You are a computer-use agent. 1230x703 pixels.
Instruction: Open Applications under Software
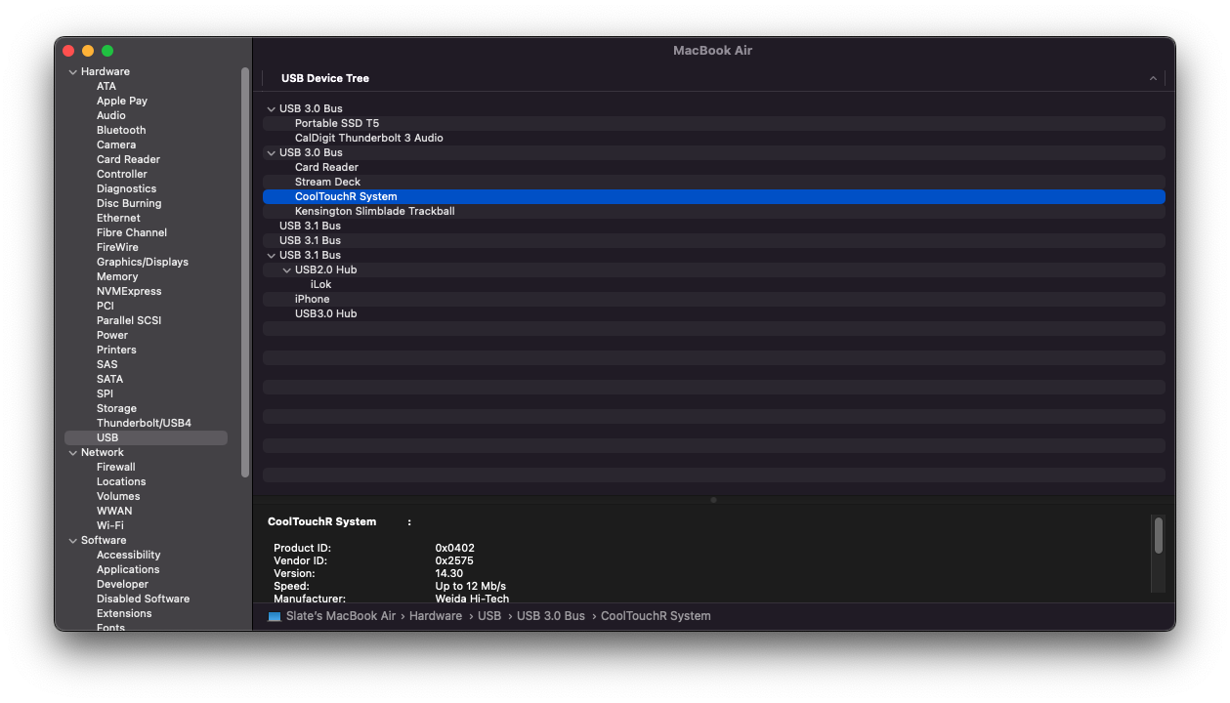[128, 569]
